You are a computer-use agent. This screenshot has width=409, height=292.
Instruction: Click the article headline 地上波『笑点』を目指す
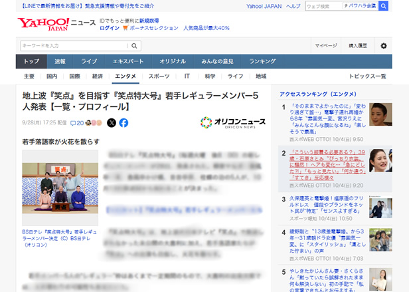click(140, 101)
